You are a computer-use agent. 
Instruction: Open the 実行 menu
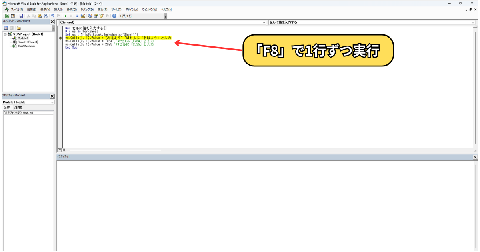(x=102, y=9)
